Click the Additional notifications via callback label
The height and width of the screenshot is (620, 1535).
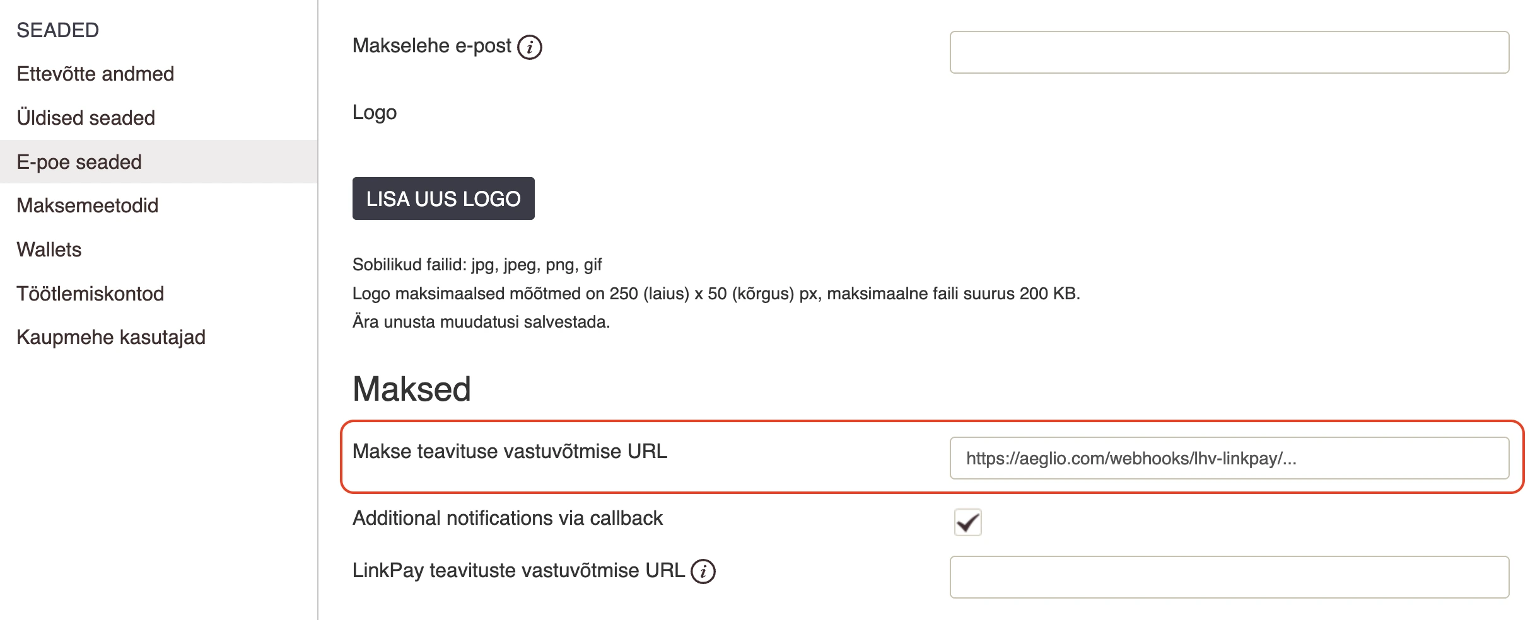click(508, 518)
